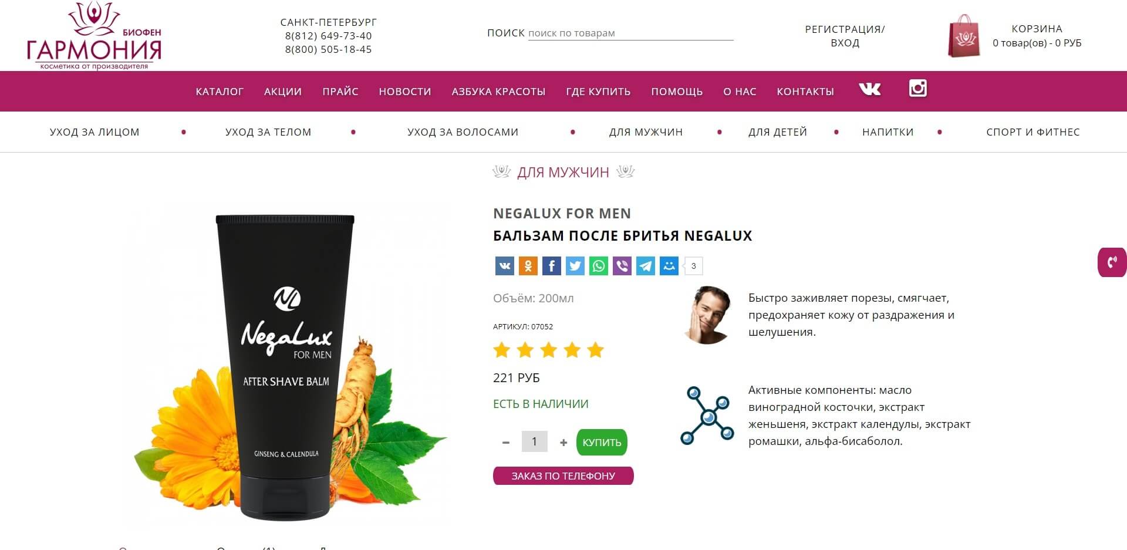Open the КАТАЛОГ menu item
Screen dimensions: 1127x550
click(x=220, y=92)
